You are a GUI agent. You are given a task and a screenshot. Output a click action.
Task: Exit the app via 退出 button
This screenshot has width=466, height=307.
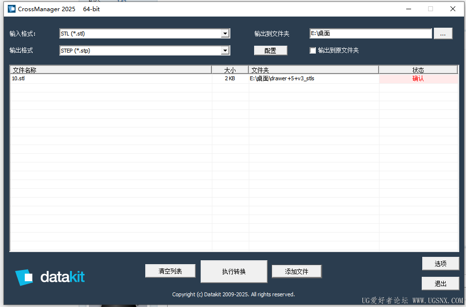click(x=440, y=284)
